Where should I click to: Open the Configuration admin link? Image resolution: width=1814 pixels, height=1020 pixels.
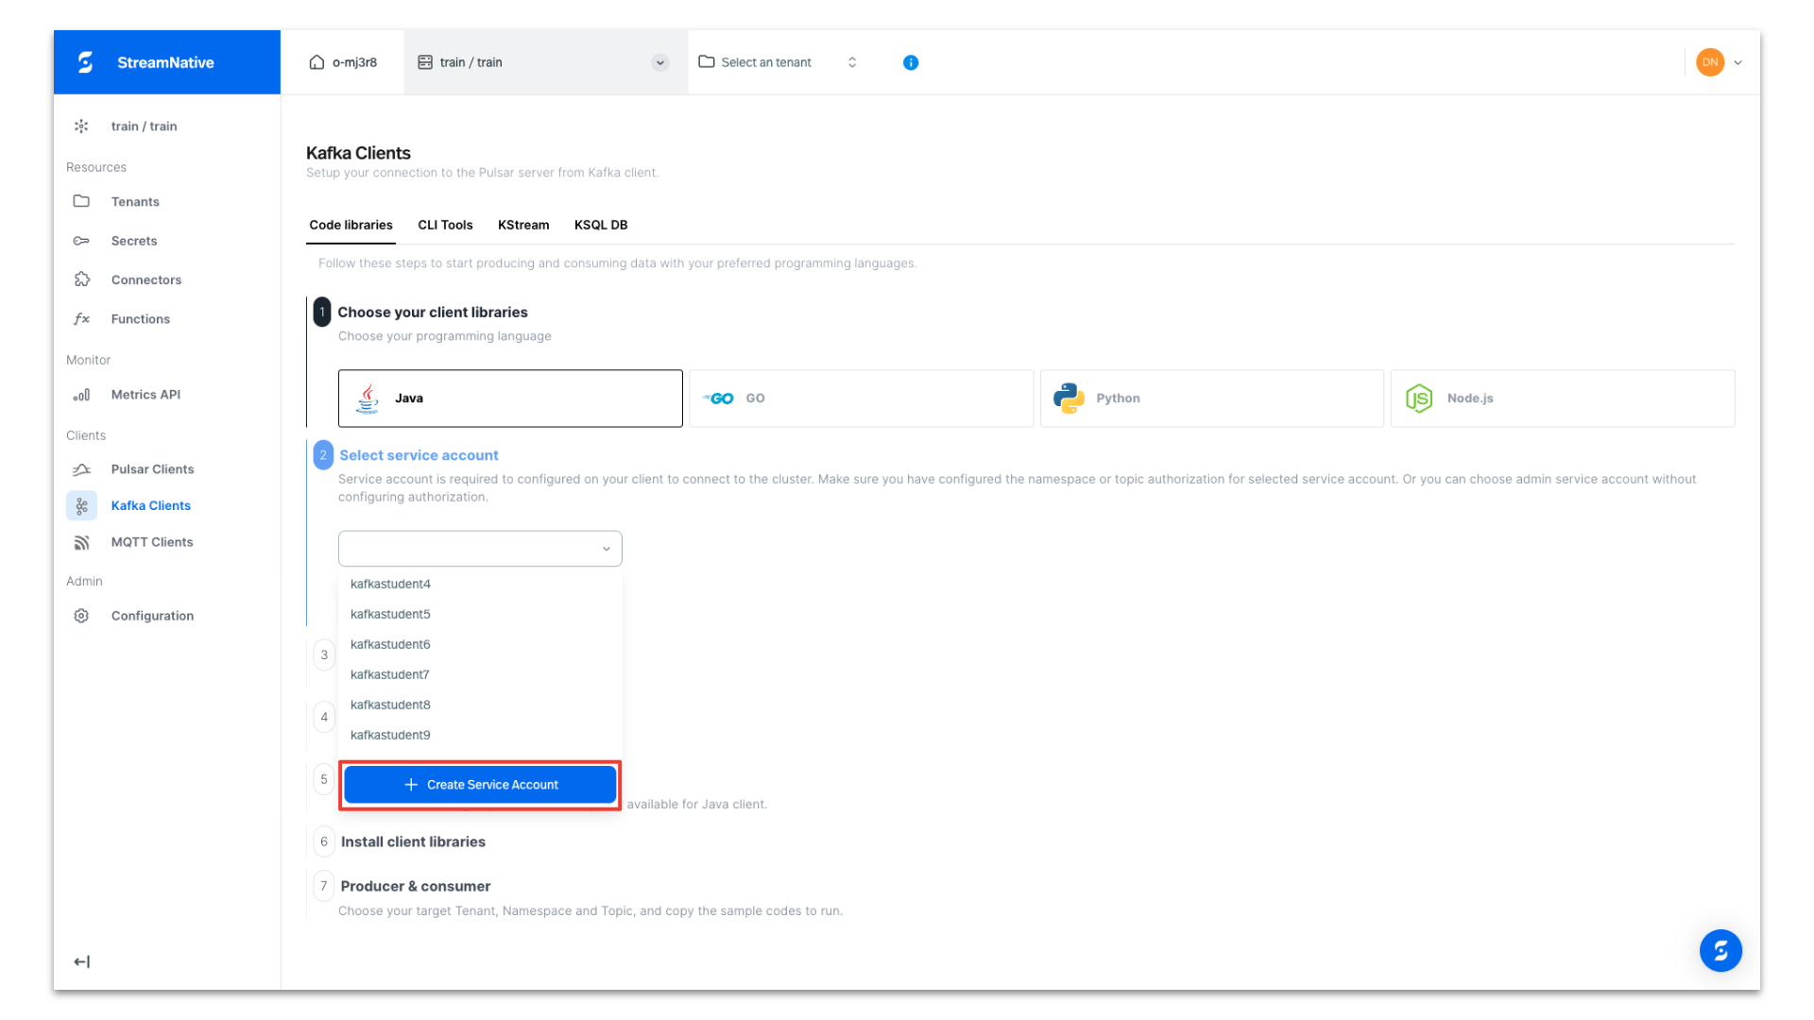point(152,615)
